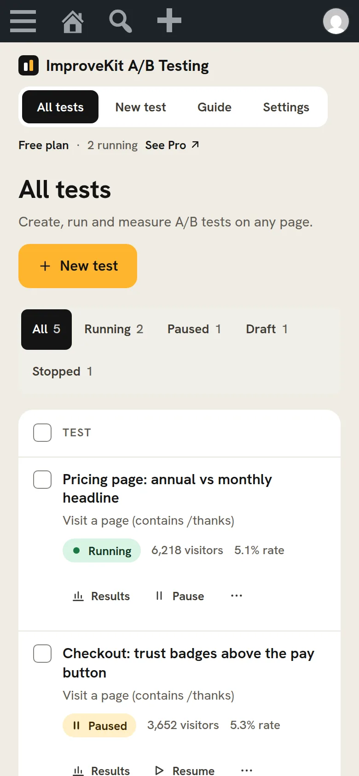
Task: Open the hamburger menu
Action: [x=23, y=21]
